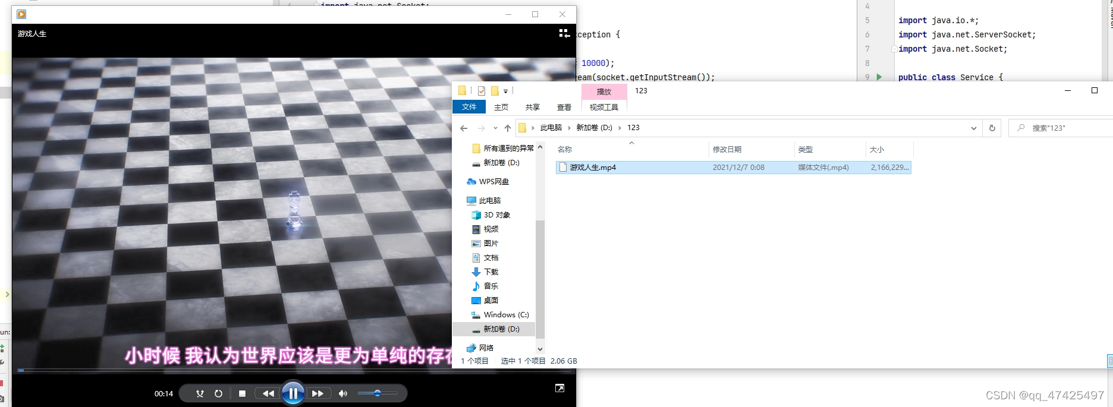Go back in Explorer
The width and height of the screenshot is (1113, 407).
[464, 128]
